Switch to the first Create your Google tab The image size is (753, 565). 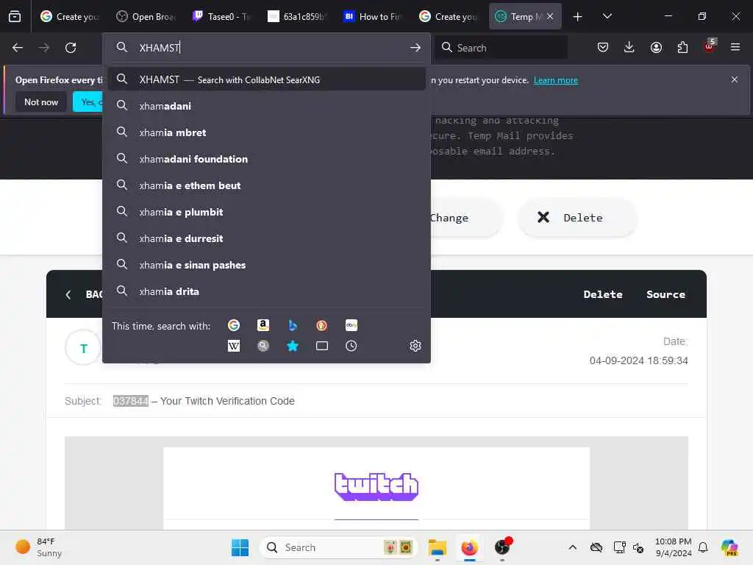(70, 16)
